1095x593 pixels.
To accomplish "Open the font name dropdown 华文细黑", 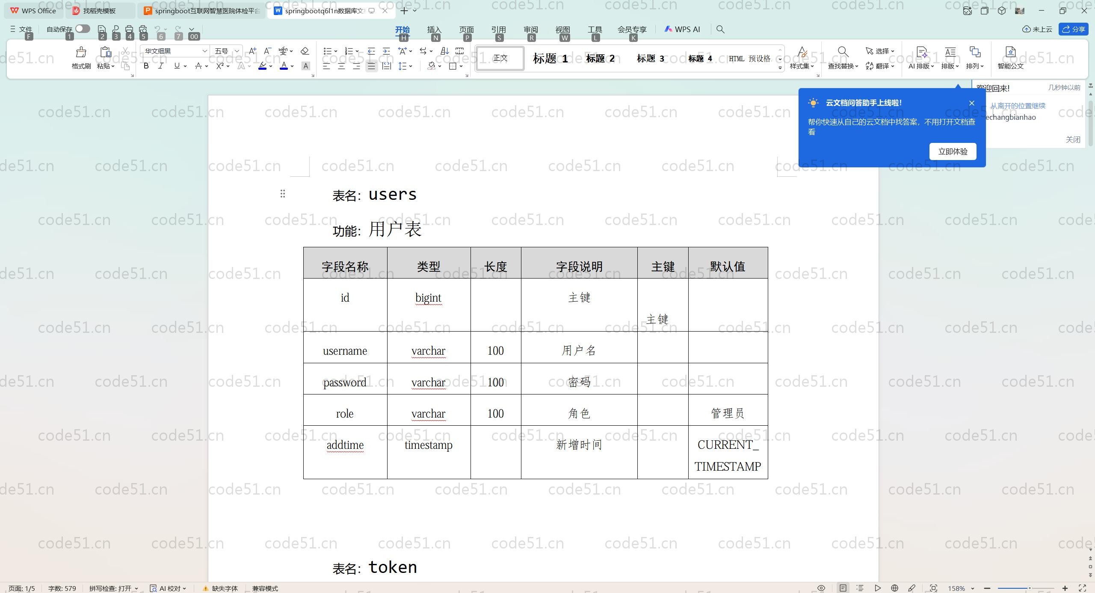I will click(204, 51).
